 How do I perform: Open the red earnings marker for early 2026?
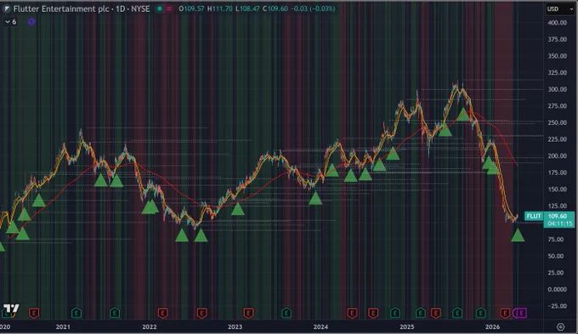pyautogui.click(x=505, y=313)
